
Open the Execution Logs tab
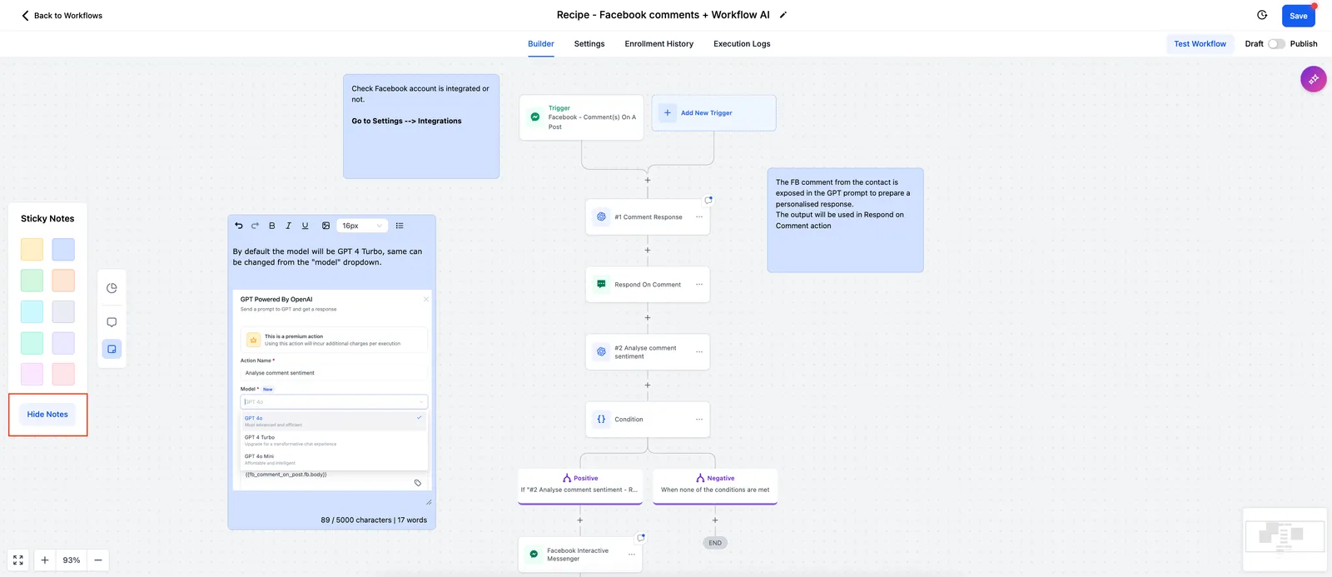742,44
